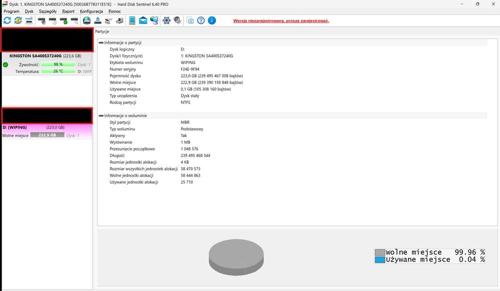This screenshot has height=291, width=500.
Task: Click the Przesunięcie początkowe value 1 048 576
Action: 189,149
